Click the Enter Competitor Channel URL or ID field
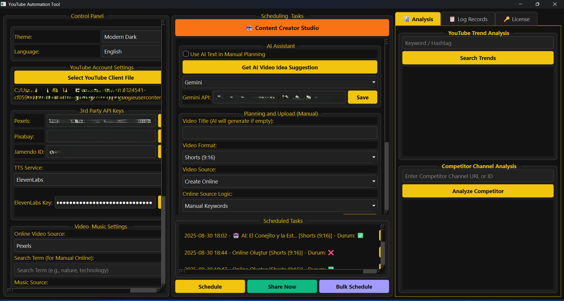This screenshot has width=564, height=301. [478, 176]
